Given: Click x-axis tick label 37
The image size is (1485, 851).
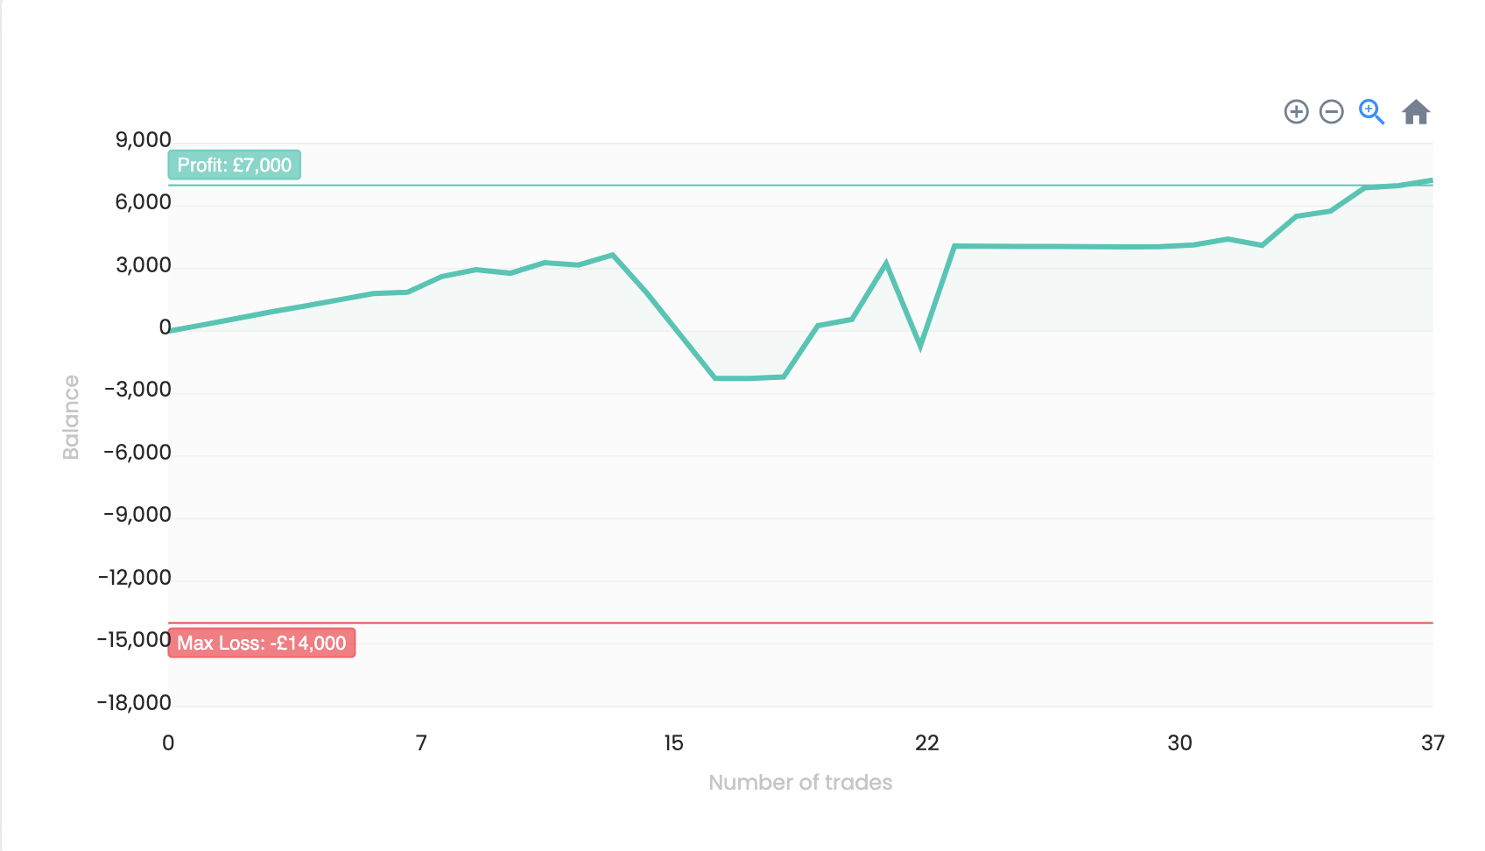Looking at the screenshot, I should pyautogui.click(x=1432, y=743).
